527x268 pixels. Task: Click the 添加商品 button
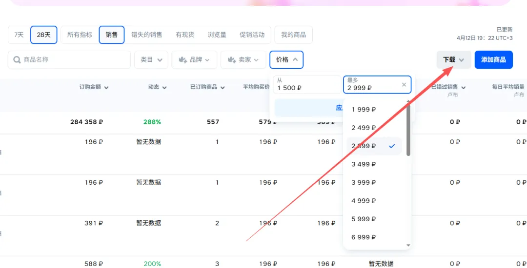point(493,60)
